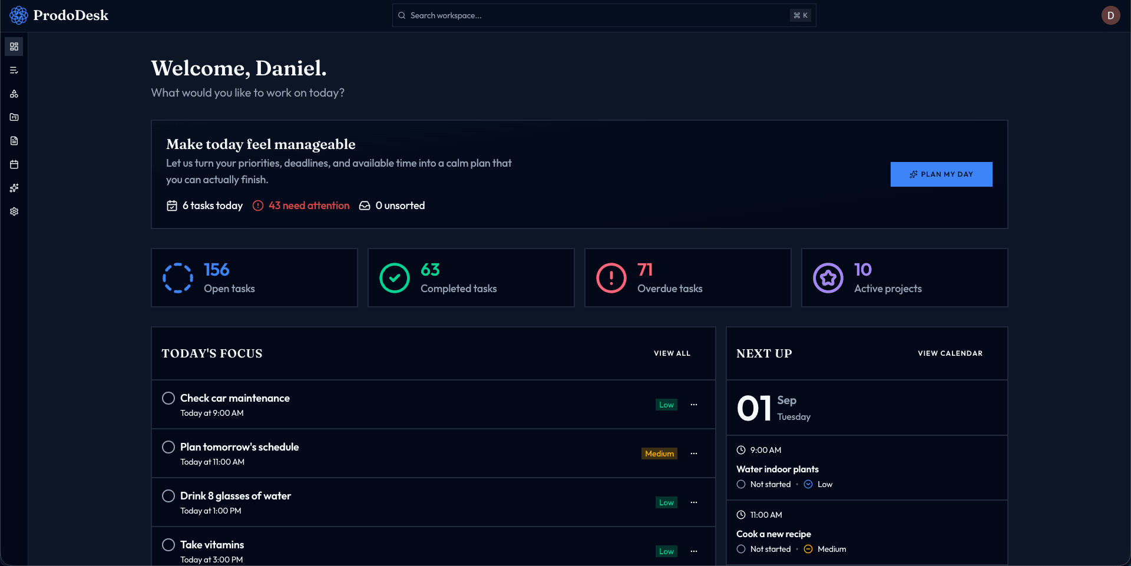Click the Plan My Day button
The width and height of the screenshot is (1131, 566).
pyautogui.click(x=941, y=174)
